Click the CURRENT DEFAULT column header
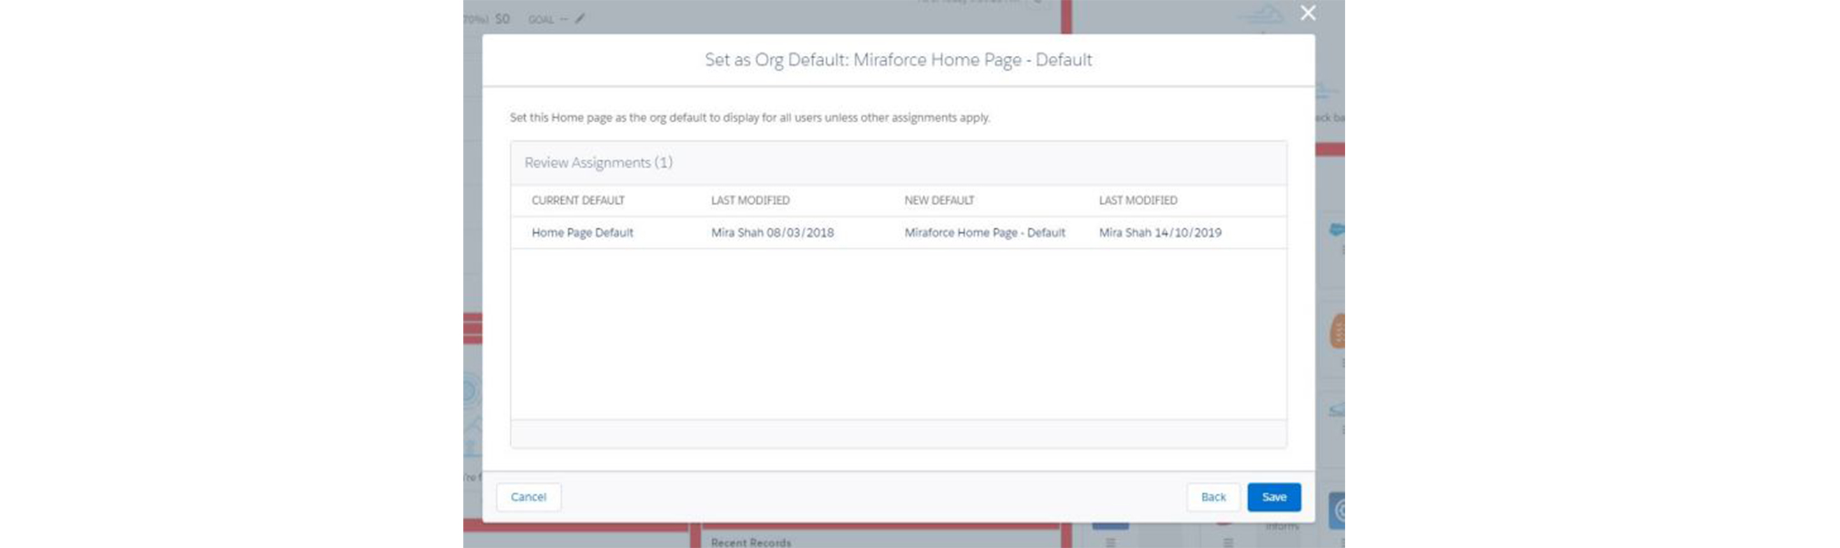Screen dimensions: 1840x548 pyautogui.click(x=578, y=200)
